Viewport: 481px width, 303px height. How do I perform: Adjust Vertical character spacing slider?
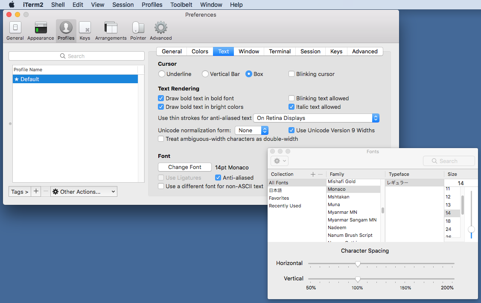[x=358, y=279]
